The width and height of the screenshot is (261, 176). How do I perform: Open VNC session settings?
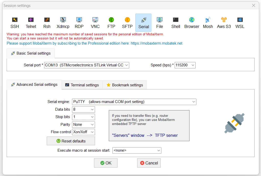pos(95,23)
